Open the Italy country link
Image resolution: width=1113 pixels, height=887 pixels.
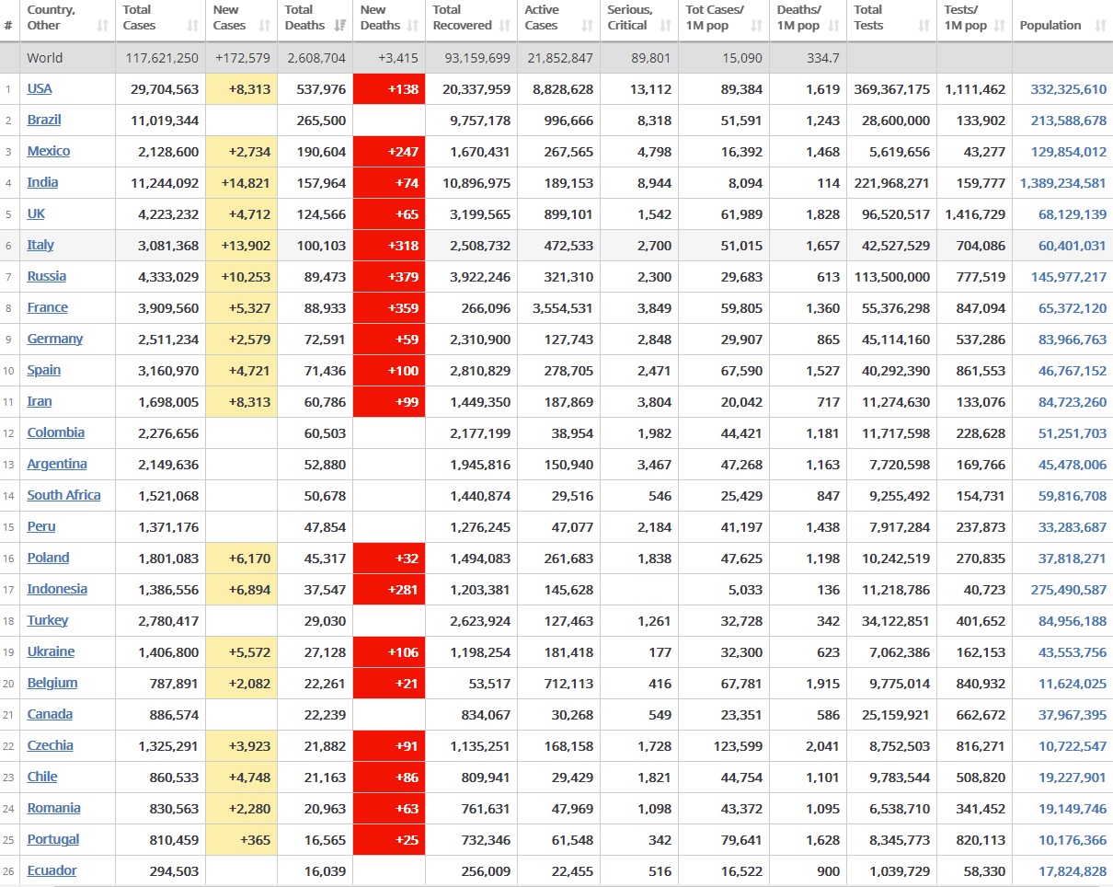point(40,246)
